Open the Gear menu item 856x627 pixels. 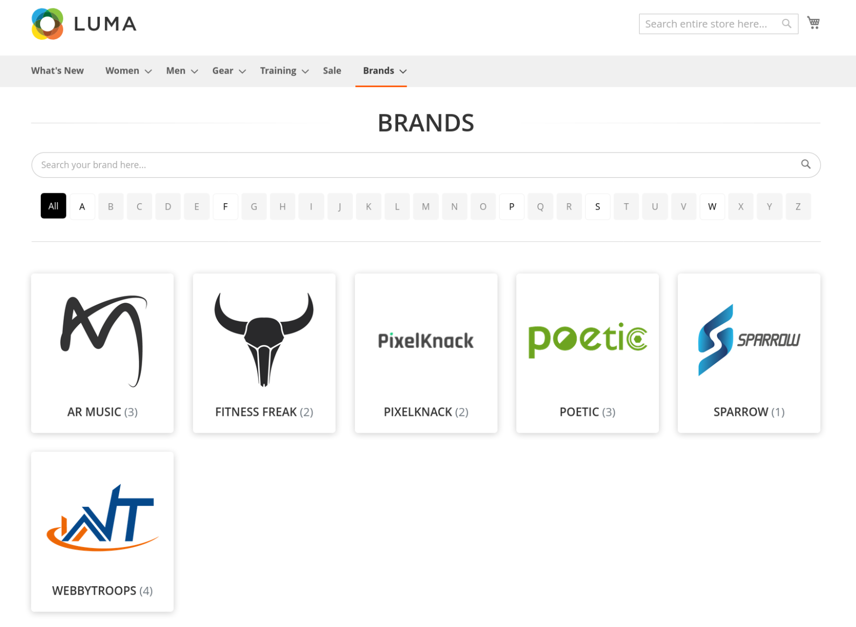coord(223,71)
